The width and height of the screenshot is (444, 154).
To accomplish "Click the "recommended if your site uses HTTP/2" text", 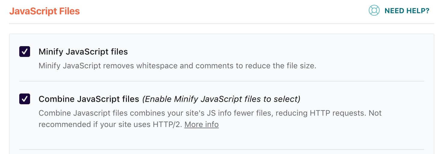I will (110, 124).
